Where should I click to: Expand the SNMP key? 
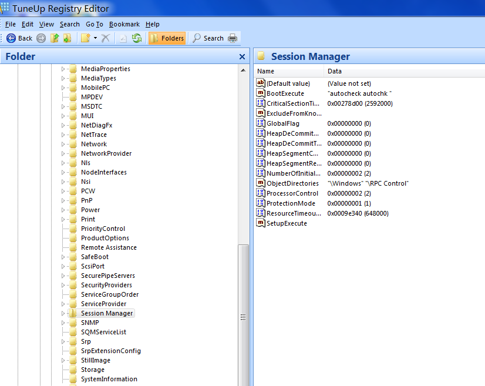[63, 323]
